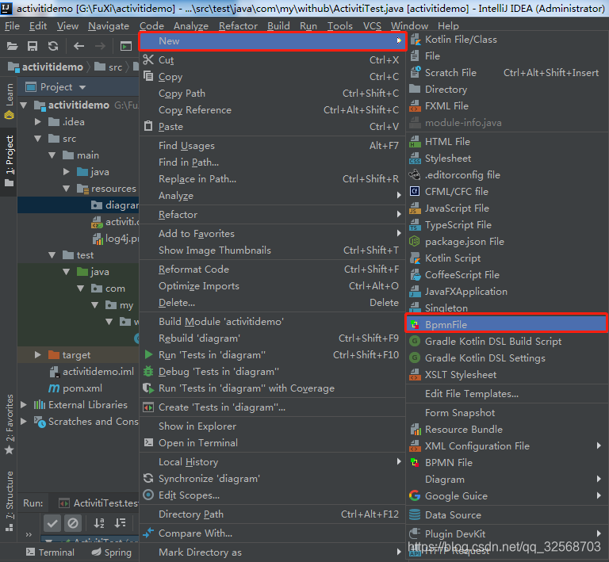Open the Project view dropdown
Screen dimensions: 609x562
82,87
